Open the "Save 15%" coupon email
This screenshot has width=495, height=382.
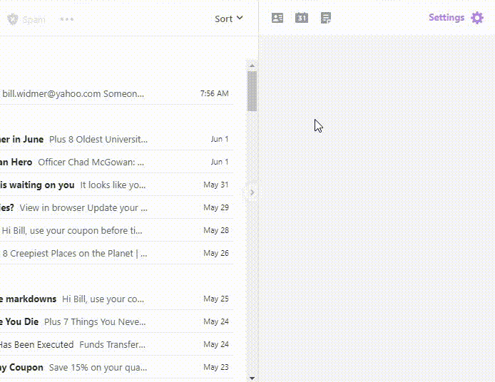[107, 367]
